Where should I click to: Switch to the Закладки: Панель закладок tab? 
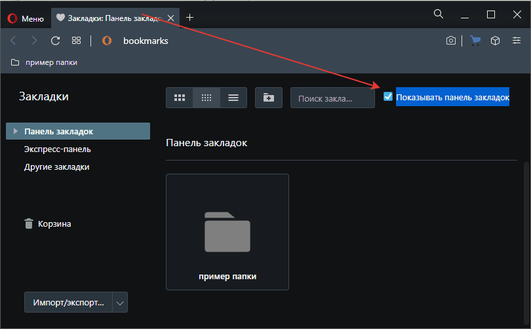tap(115, 18)
